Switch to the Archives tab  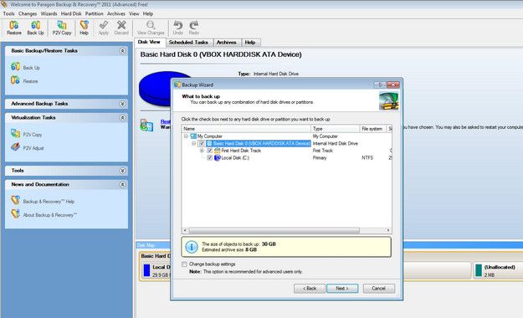pyautogui.click(x=227, y=43)
